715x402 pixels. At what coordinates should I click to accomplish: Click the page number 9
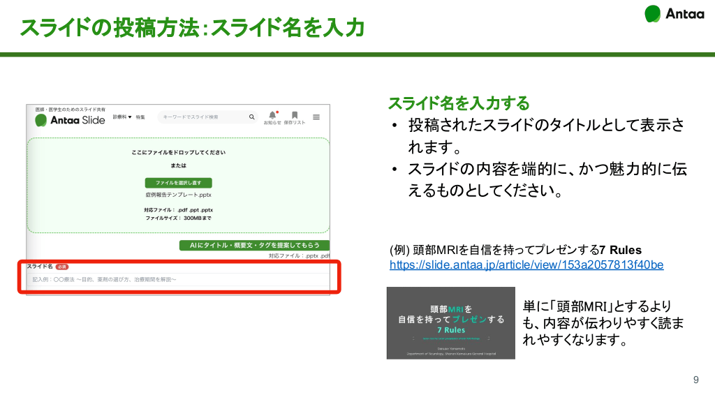click(695, 380)
